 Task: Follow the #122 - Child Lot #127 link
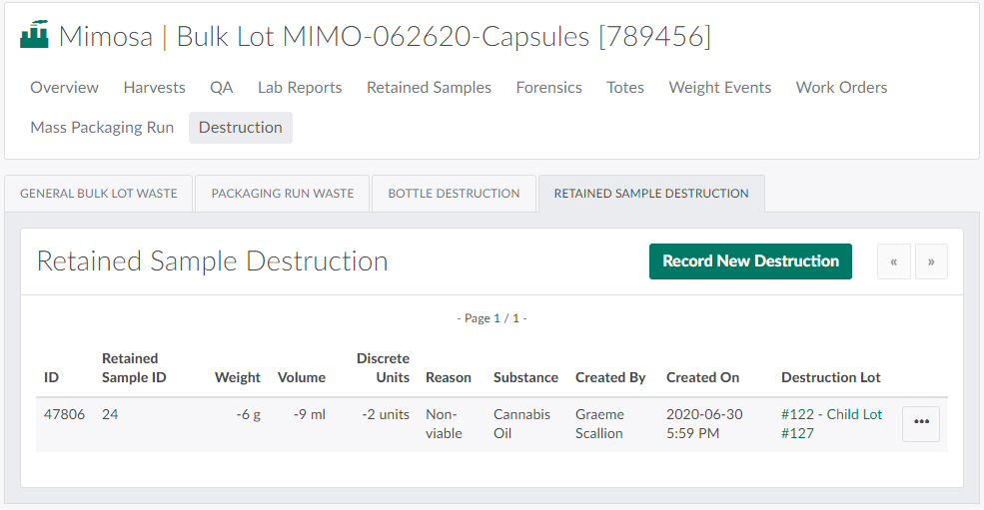[x=831, y=423]
